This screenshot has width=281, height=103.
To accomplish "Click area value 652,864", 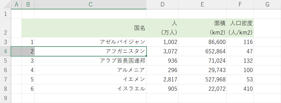I will [x=202, y=51].
